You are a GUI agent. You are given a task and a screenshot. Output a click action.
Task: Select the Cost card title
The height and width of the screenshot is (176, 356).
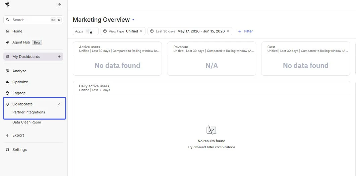click(x=271, y=47)
